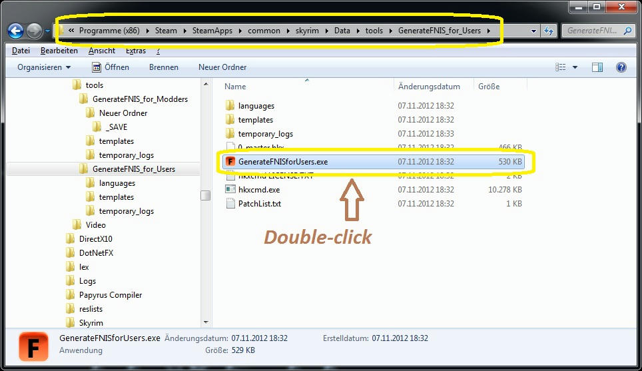Open the ? help menu
Image resolution: width=642 pixels, height=371 pixels.
[x=158, y=51]
